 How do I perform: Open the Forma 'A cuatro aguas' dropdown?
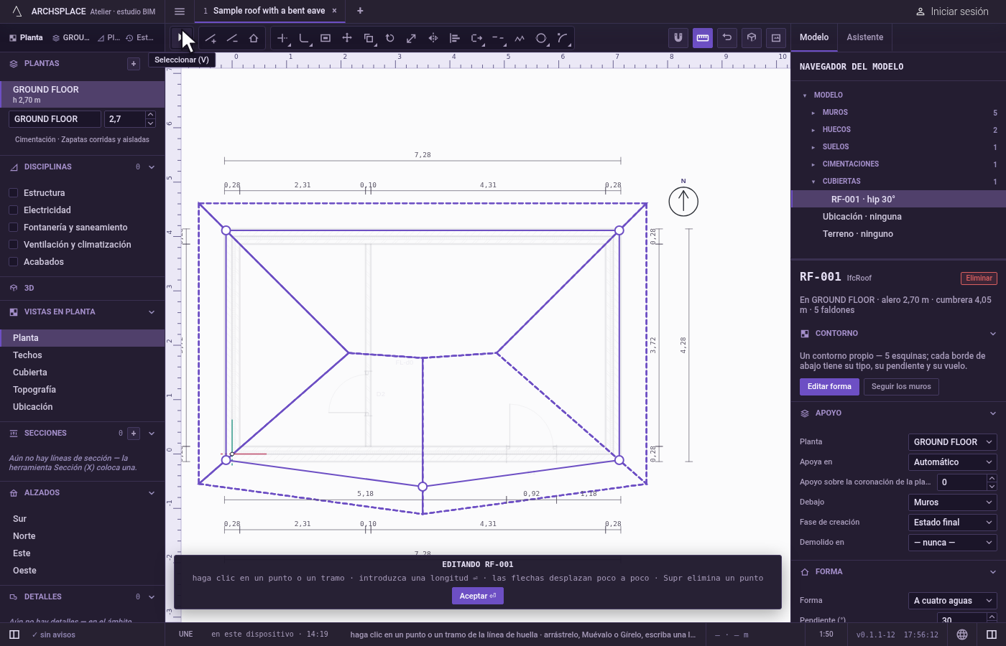(953, 601)
